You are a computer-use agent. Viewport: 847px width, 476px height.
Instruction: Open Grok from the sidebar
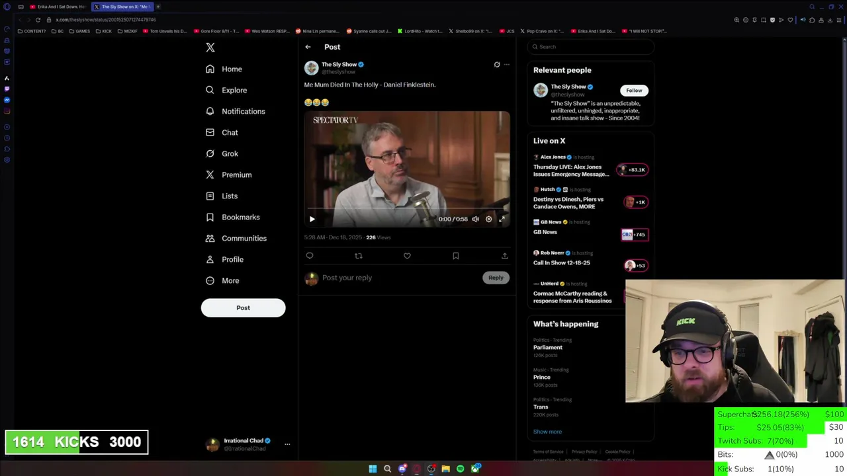pyautogui.click(x=222, y=153)
